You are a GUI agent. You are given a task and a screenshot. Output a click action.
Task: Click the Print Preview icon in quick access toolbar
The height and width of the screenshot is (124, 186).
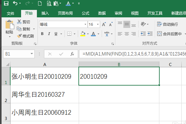pos(49,4)
